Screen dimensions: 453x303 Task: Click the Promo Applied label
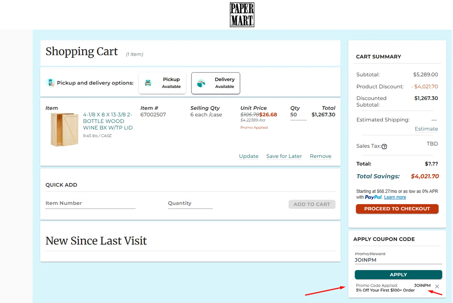tap(254, 127)
